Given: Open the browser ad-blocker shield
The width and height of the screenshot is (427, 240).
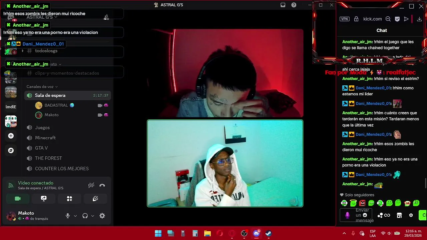Looking at the screenshot, I should 397,19.
